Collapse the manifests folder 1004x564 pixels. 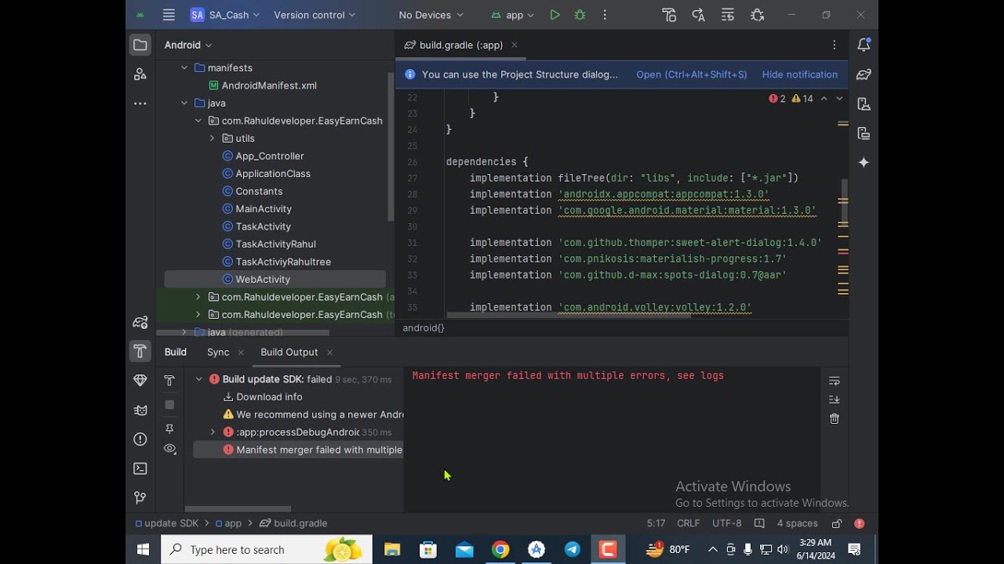coord(184,68)
